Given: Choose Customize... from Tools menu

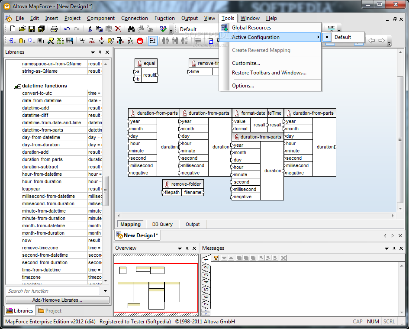Looking at the screenshot, I should coord(246,63).
